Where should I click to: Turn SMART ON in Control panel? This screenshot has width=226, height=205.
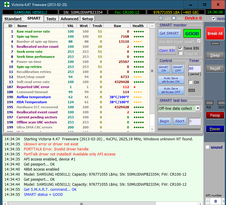[164, 69]
